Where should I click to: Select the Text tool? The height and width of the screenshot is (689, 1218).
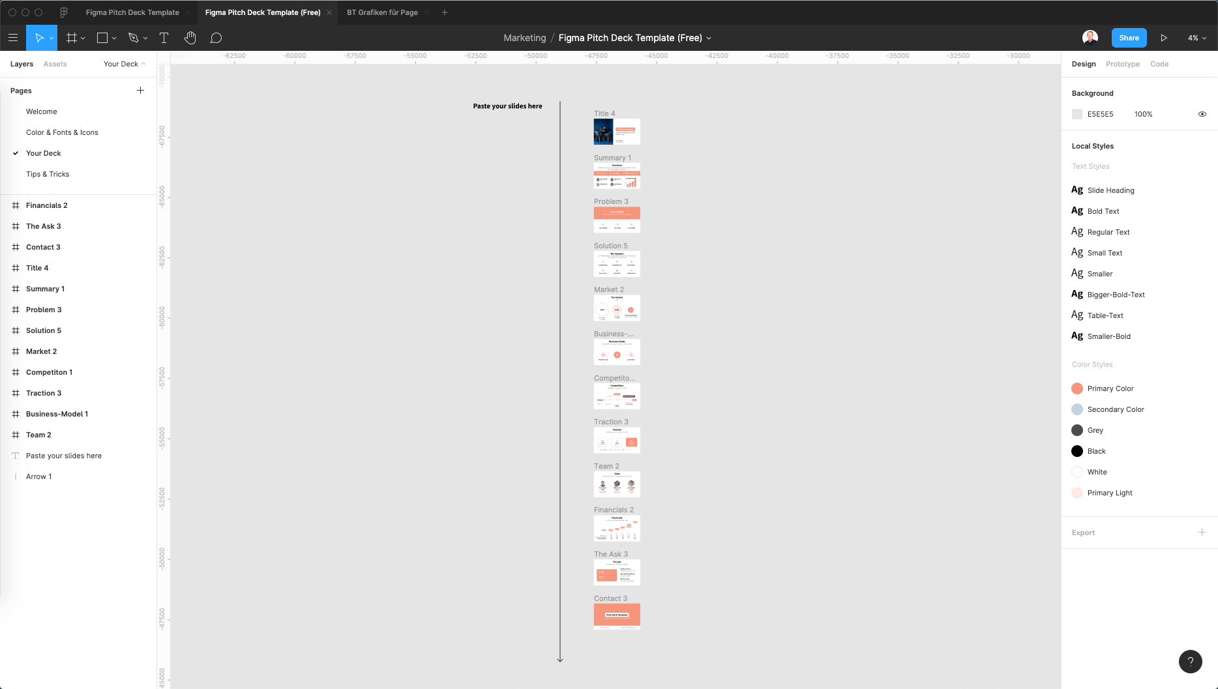tap(164, 38)
